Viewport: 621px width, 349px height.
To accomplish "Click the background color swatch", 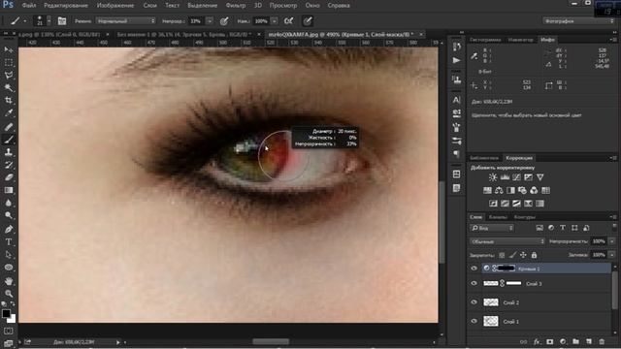I will (13, 319).
